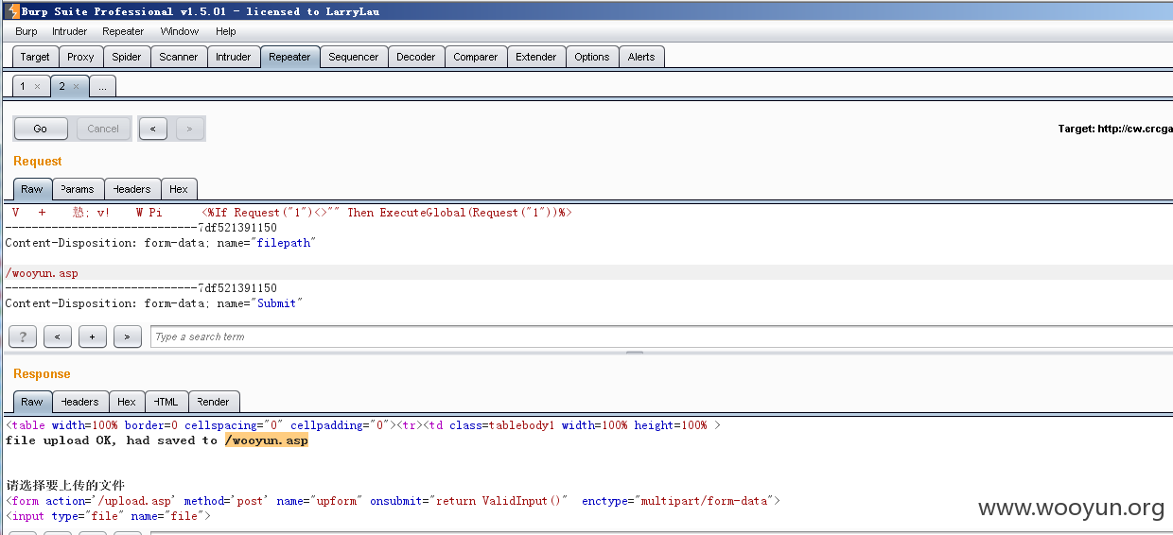This screenshot has height=535, width=1173.
Task: Go to previous search match in request
Action: click(x=58, y=337)
